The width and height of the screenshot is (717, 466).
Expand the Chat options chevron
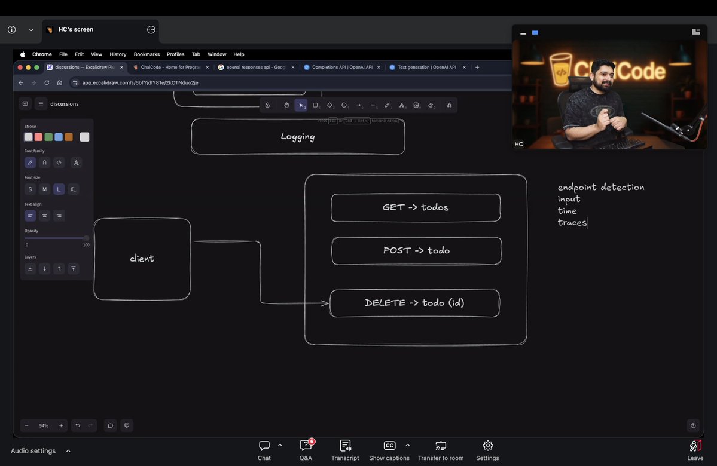pos(280,445)
